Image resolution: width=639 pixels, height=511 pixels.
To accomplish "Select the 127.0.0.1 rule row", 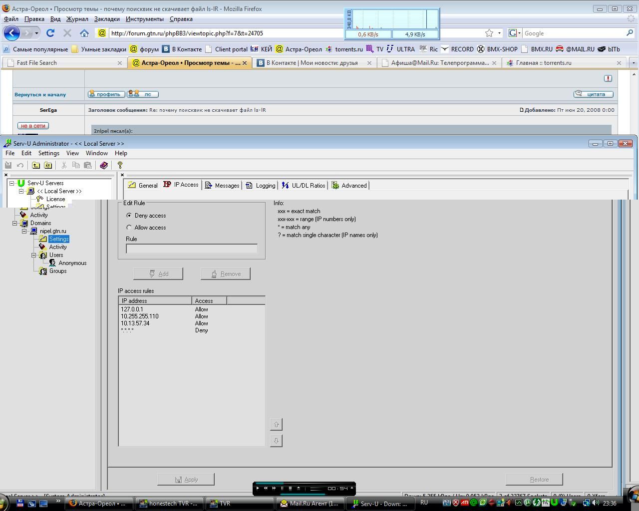I will tap(192, 309).
